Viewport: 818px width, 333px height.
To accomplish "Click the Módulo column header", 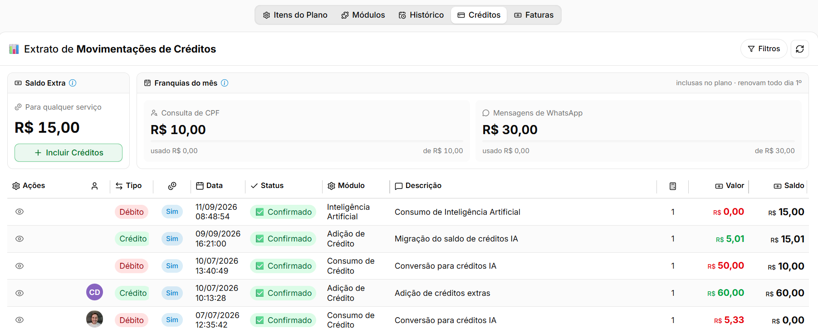I will 346,186.
